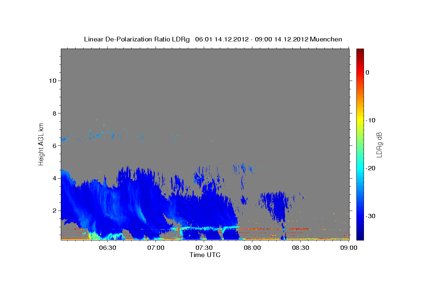This screenshot has height=288, width=432.
Task: Click the colorbar value -30
Action: pyautogui.click(x=371, y=216)
